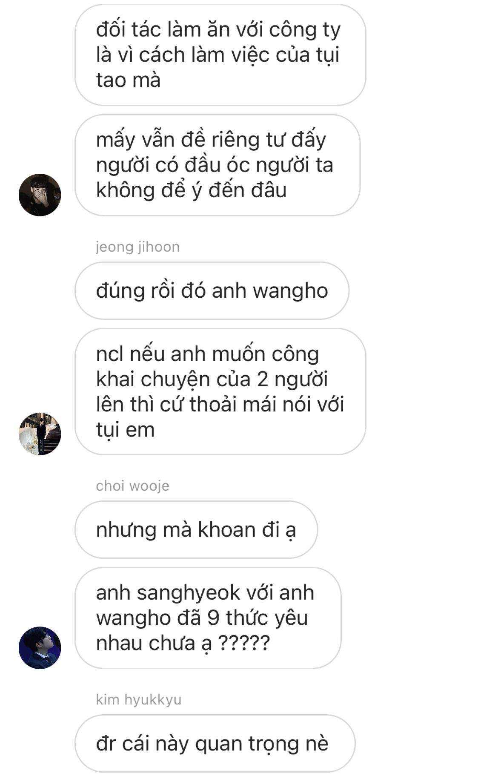Image resolution: width=498 pixels, height=779 pixels.
Task: Tap the đr cái này quan trọng nè bubble
Action: pos(215,743)
